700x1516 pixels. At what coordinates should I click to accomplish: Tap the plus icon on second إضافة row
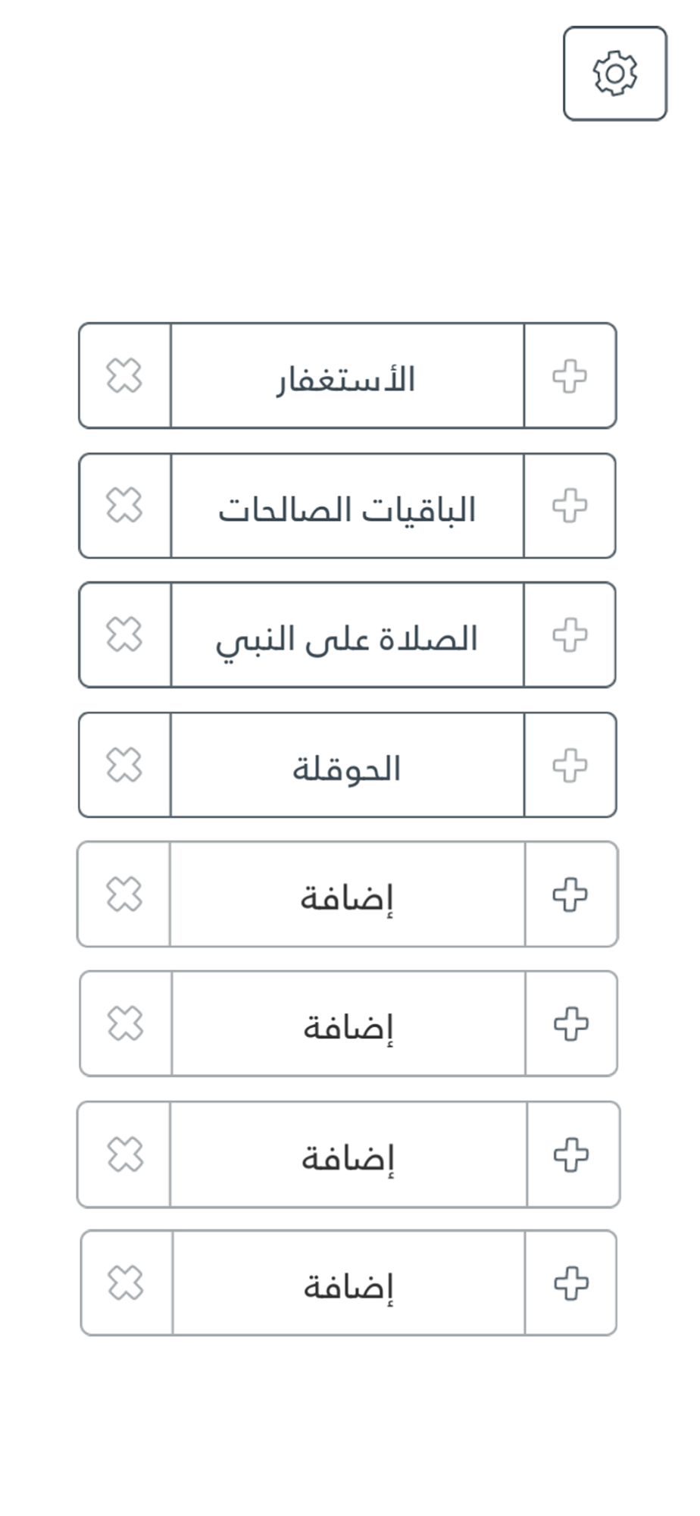571,1024
